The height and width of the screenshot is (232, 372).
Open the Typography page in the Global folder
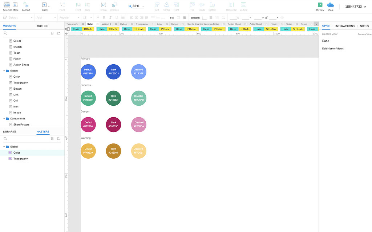(20, 83)
